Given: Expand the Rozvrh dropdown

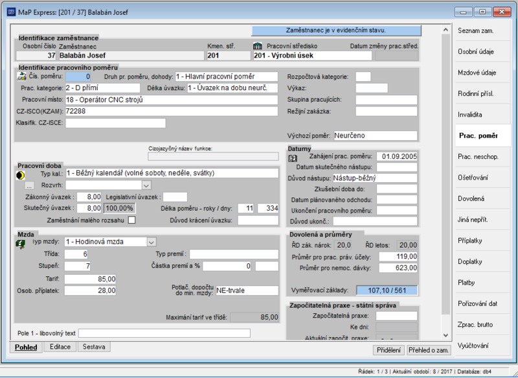Looking at the screenshot, I should (x=146, y=185).
